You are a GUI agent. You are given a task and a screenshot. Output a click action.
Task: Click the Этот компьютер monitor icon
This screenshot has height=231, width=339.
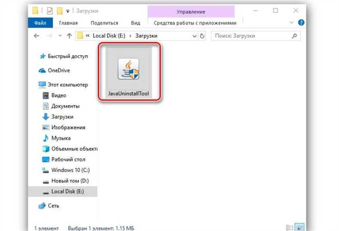click(x=42, y=85)
